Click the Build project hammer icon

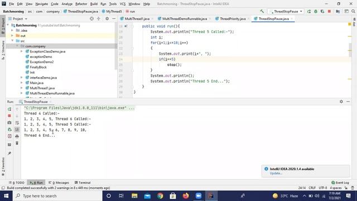pyautogui.click(x=262, y=11)
